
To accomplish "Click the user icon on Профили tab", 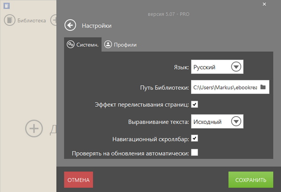I will coord(108,44).
